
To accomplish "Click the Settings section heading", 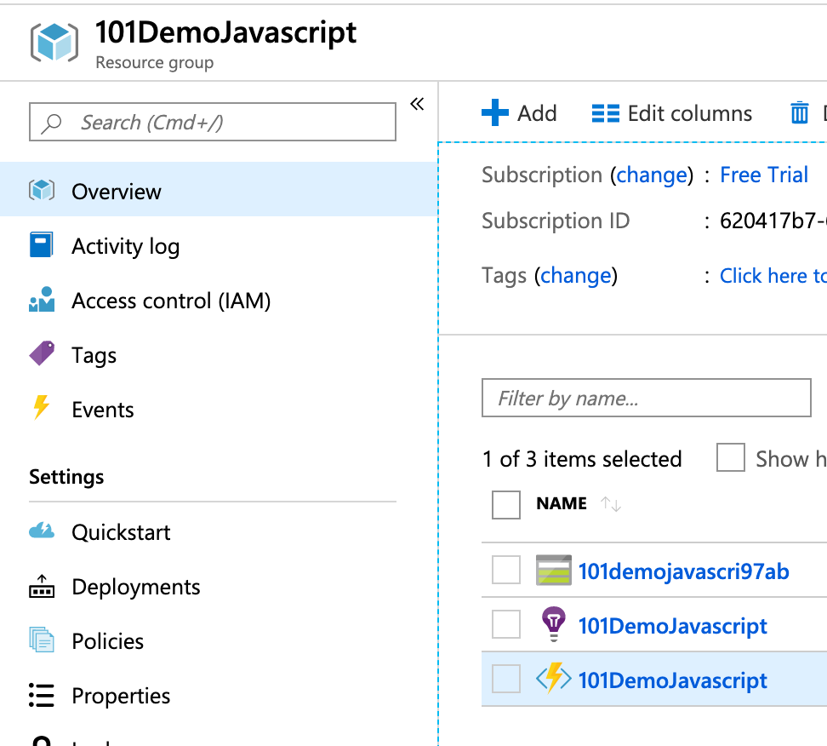I will 66,477.
